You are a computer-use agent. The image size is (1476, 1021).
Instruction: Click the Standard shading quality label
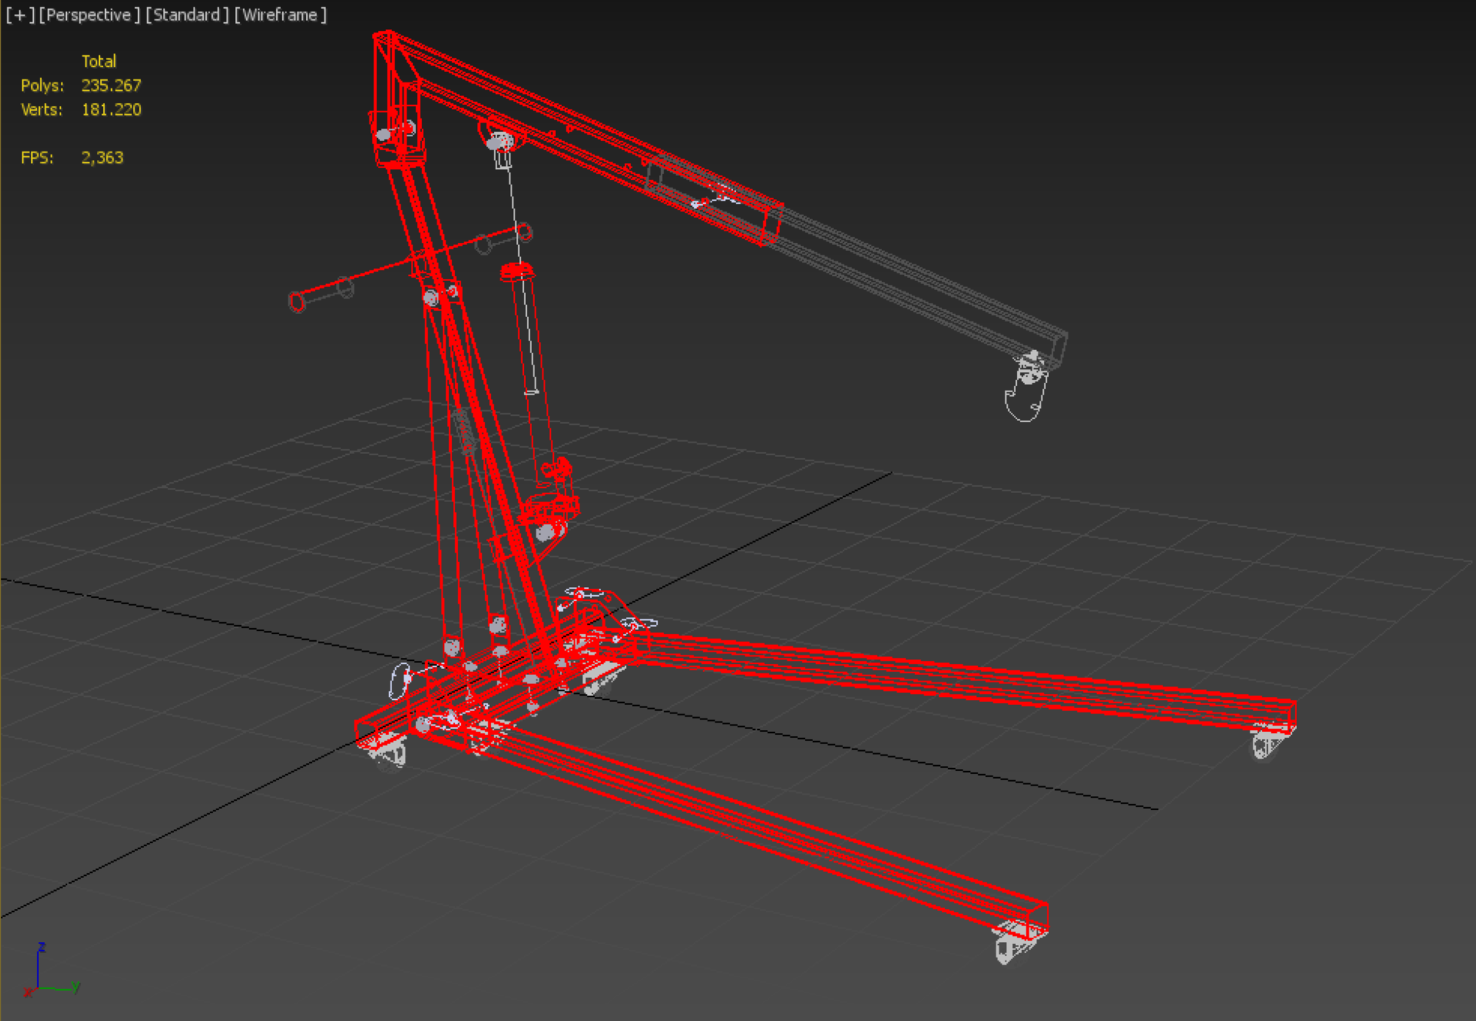187,15
